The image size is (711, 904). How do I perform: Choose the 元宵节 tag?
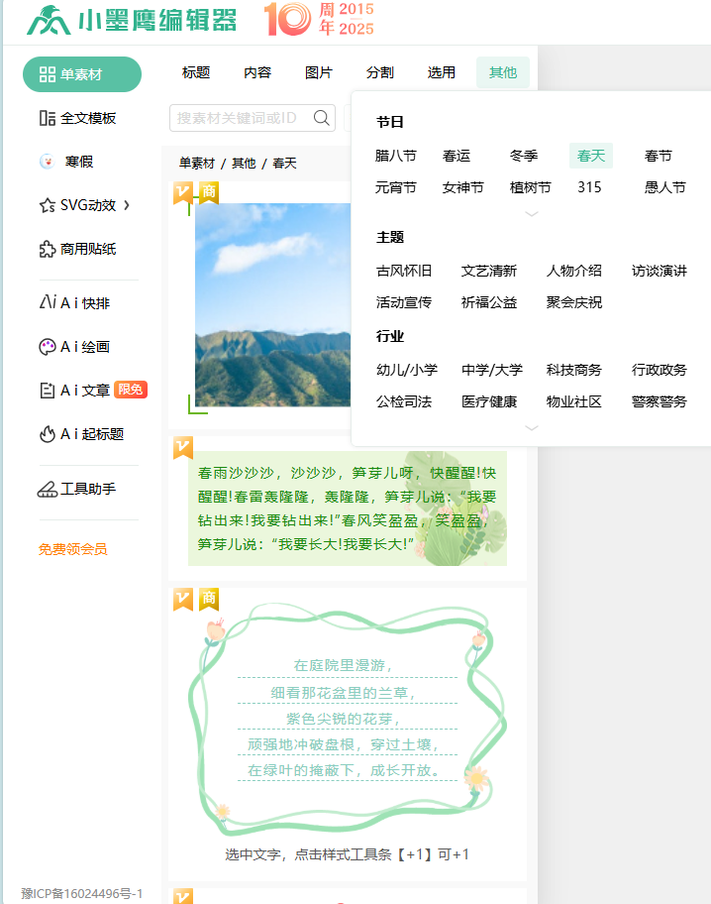pyautogui.click(x=396, y=187)
